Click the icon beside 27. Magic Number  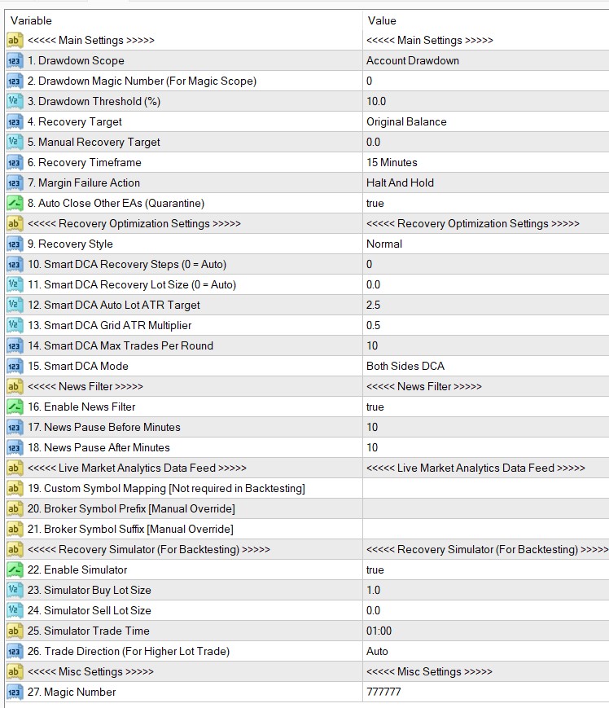(15, 693)
